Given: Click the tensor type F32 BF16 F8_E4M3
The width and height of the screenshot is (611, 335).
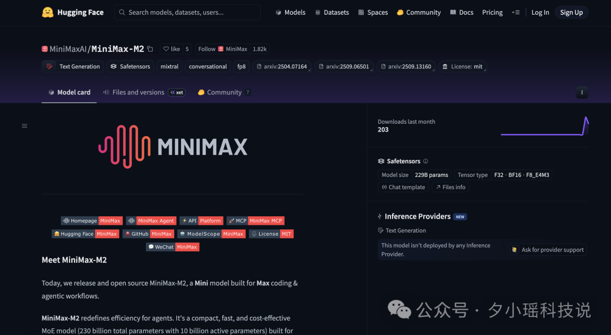Looking at the screenshot, I should tap(522, 175).
